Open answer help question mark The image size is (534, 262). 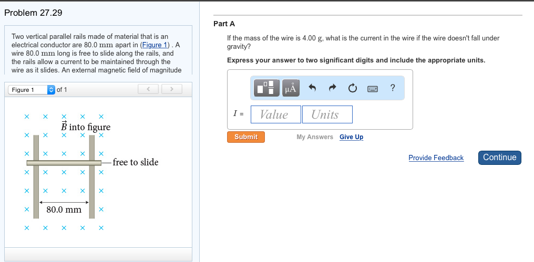tap(393, 88)
